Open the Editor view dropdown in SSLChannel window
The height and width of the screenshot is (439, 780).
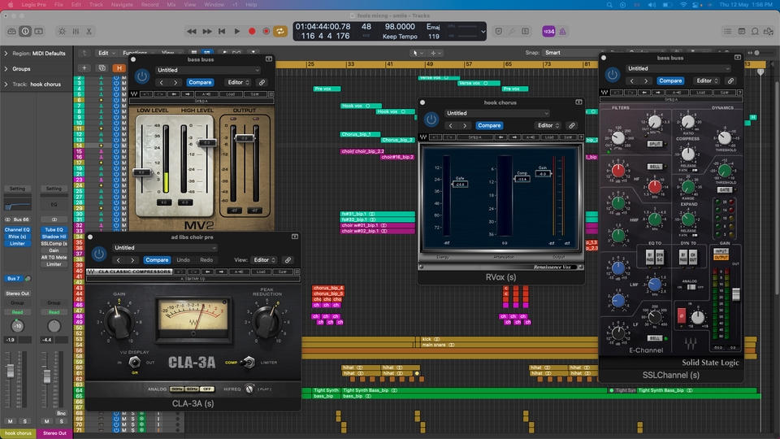[x=708, y=80]
